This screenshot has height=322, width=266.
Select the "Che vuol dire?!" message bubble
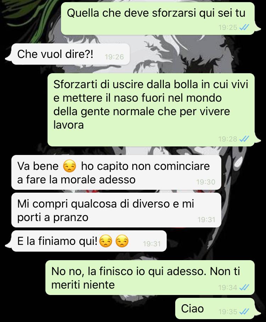tap(71, 54)
